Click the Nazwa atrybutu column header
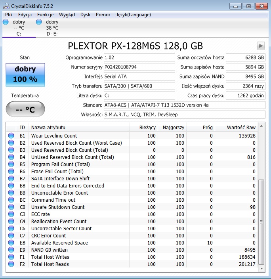Image resolution: width=271 pixels, height=279 pixels. [79, 127]
